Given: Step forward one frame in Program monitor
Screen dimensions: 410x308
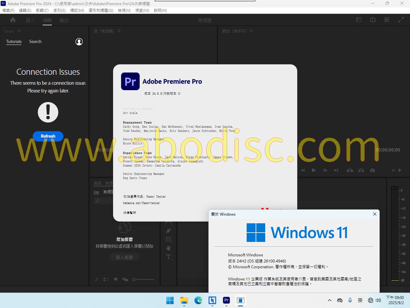Looking at the screenshot, I should (325, 170).
